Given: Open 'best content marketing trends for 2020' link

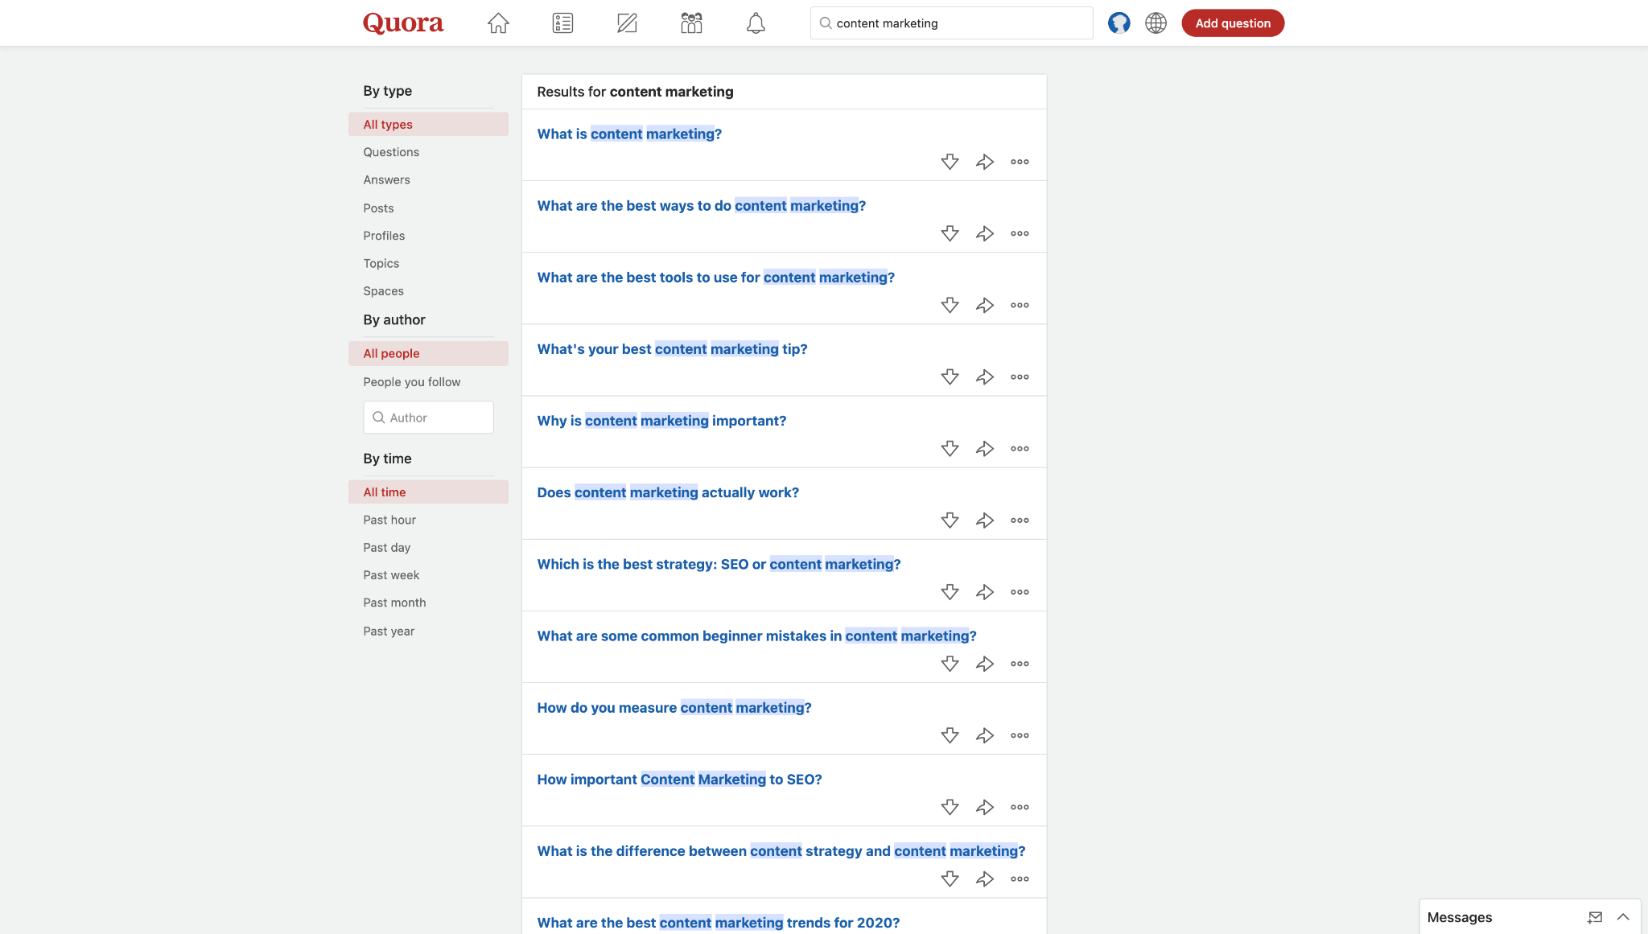Looking at the screenshot, I should [x=718, y=923].
